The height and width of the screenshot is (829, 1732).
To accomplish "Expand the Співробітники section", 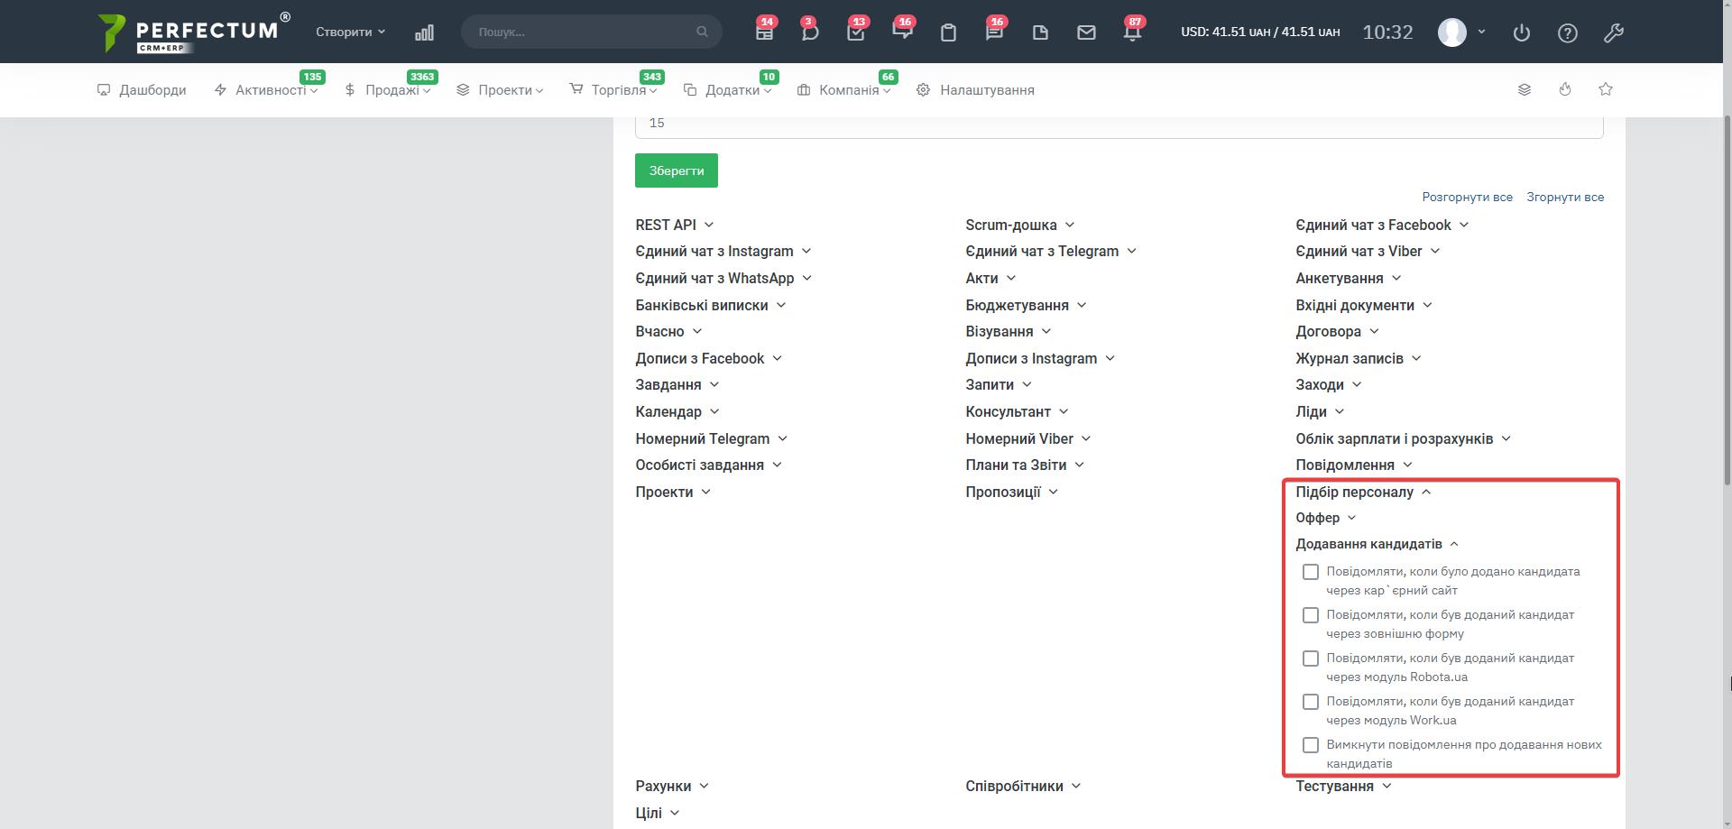I will pos(1022,786).
